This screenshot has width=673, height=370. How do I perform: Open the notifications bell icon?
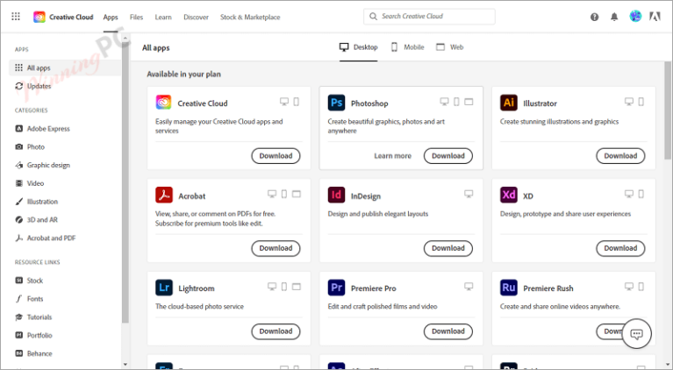pos(614,17)
